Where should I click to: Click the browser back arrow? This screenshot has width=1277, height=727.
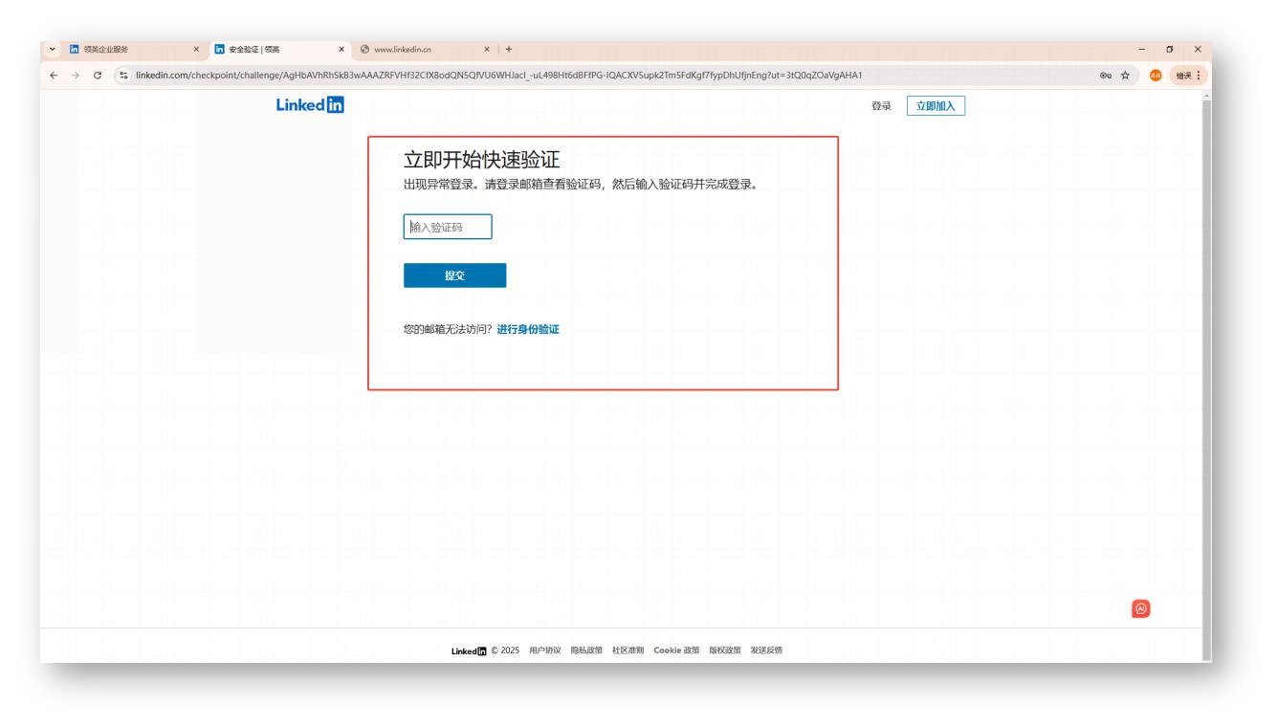click(x=53, y=74)
